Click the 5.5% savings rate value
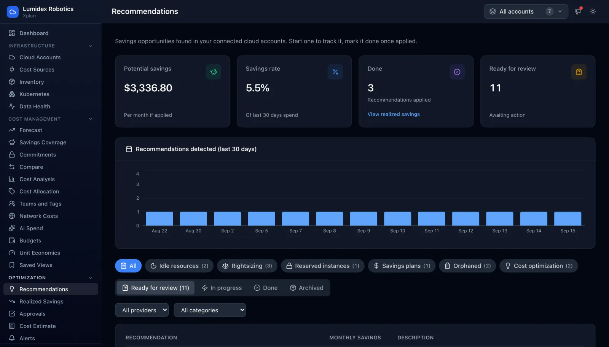 pos(258,88)
